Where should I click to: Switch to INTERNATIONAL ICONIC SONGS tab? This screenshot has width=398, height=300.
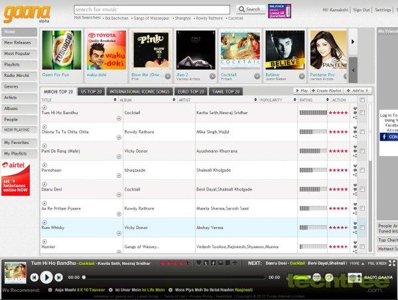[x=139, y=92]
